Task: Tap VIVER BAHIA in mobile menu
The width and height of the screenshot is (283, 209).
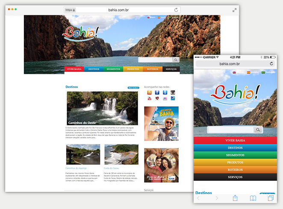Action: [235, 141]
